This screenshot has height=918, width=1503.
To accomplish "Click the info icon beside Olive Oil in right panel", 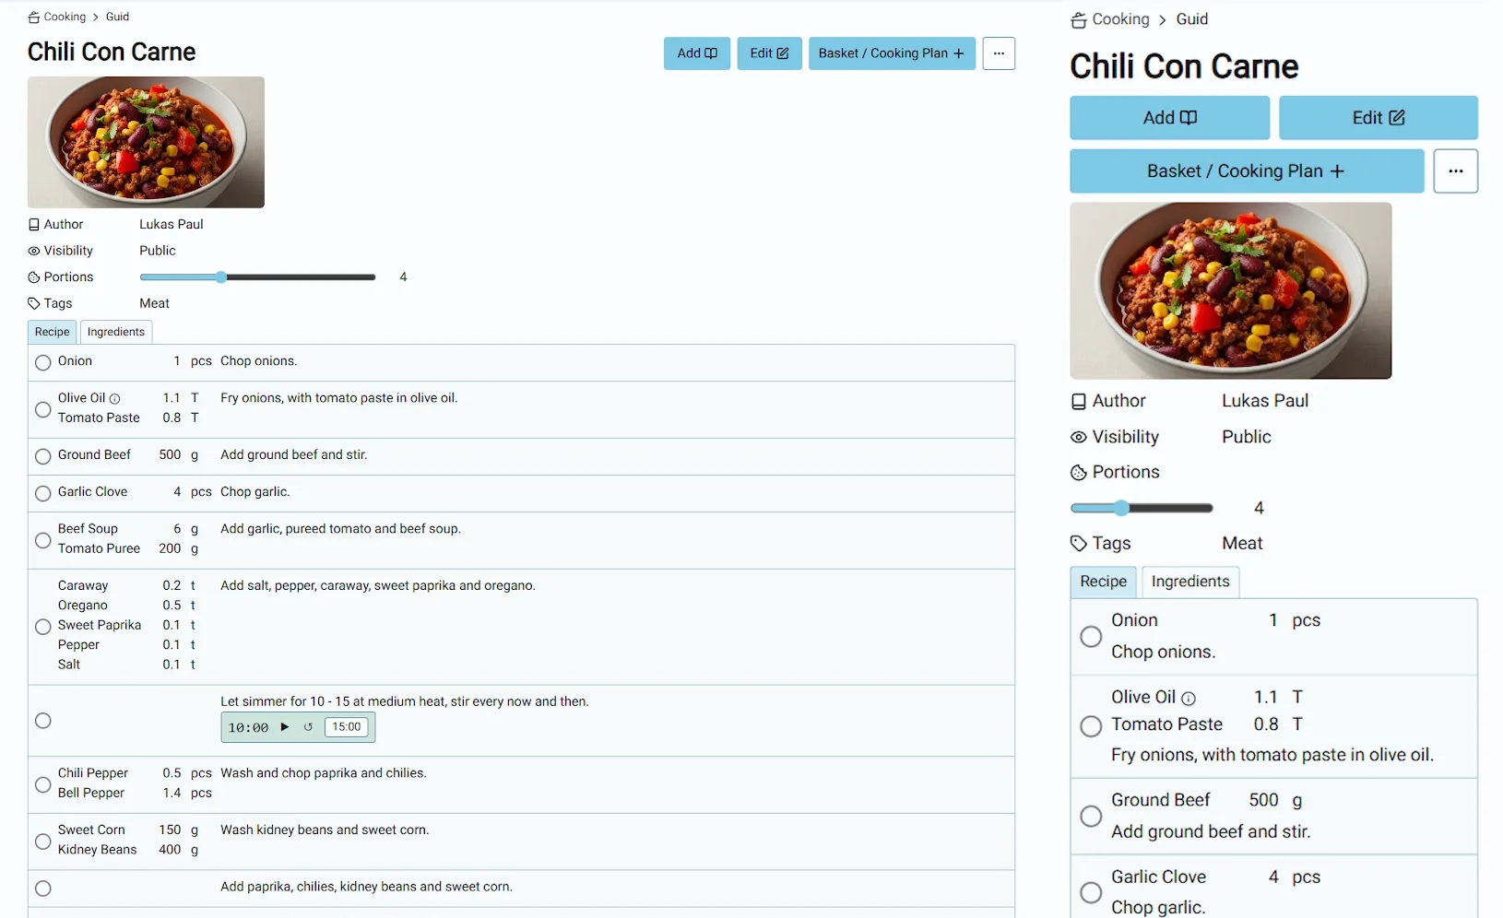I will 1189,699.
